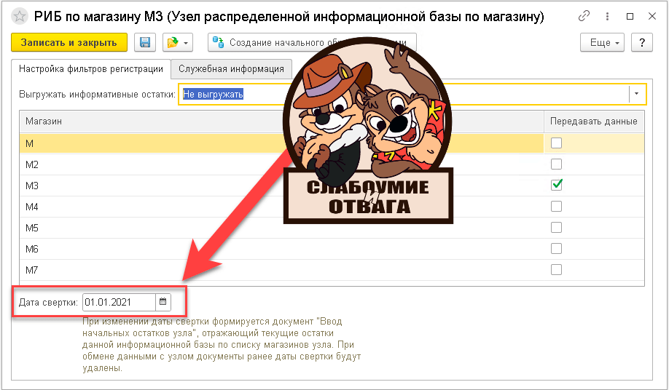Image resolution: width=669 pixels, height=390 pixels.
Task: Maximize the window
Action: [630, 16]
